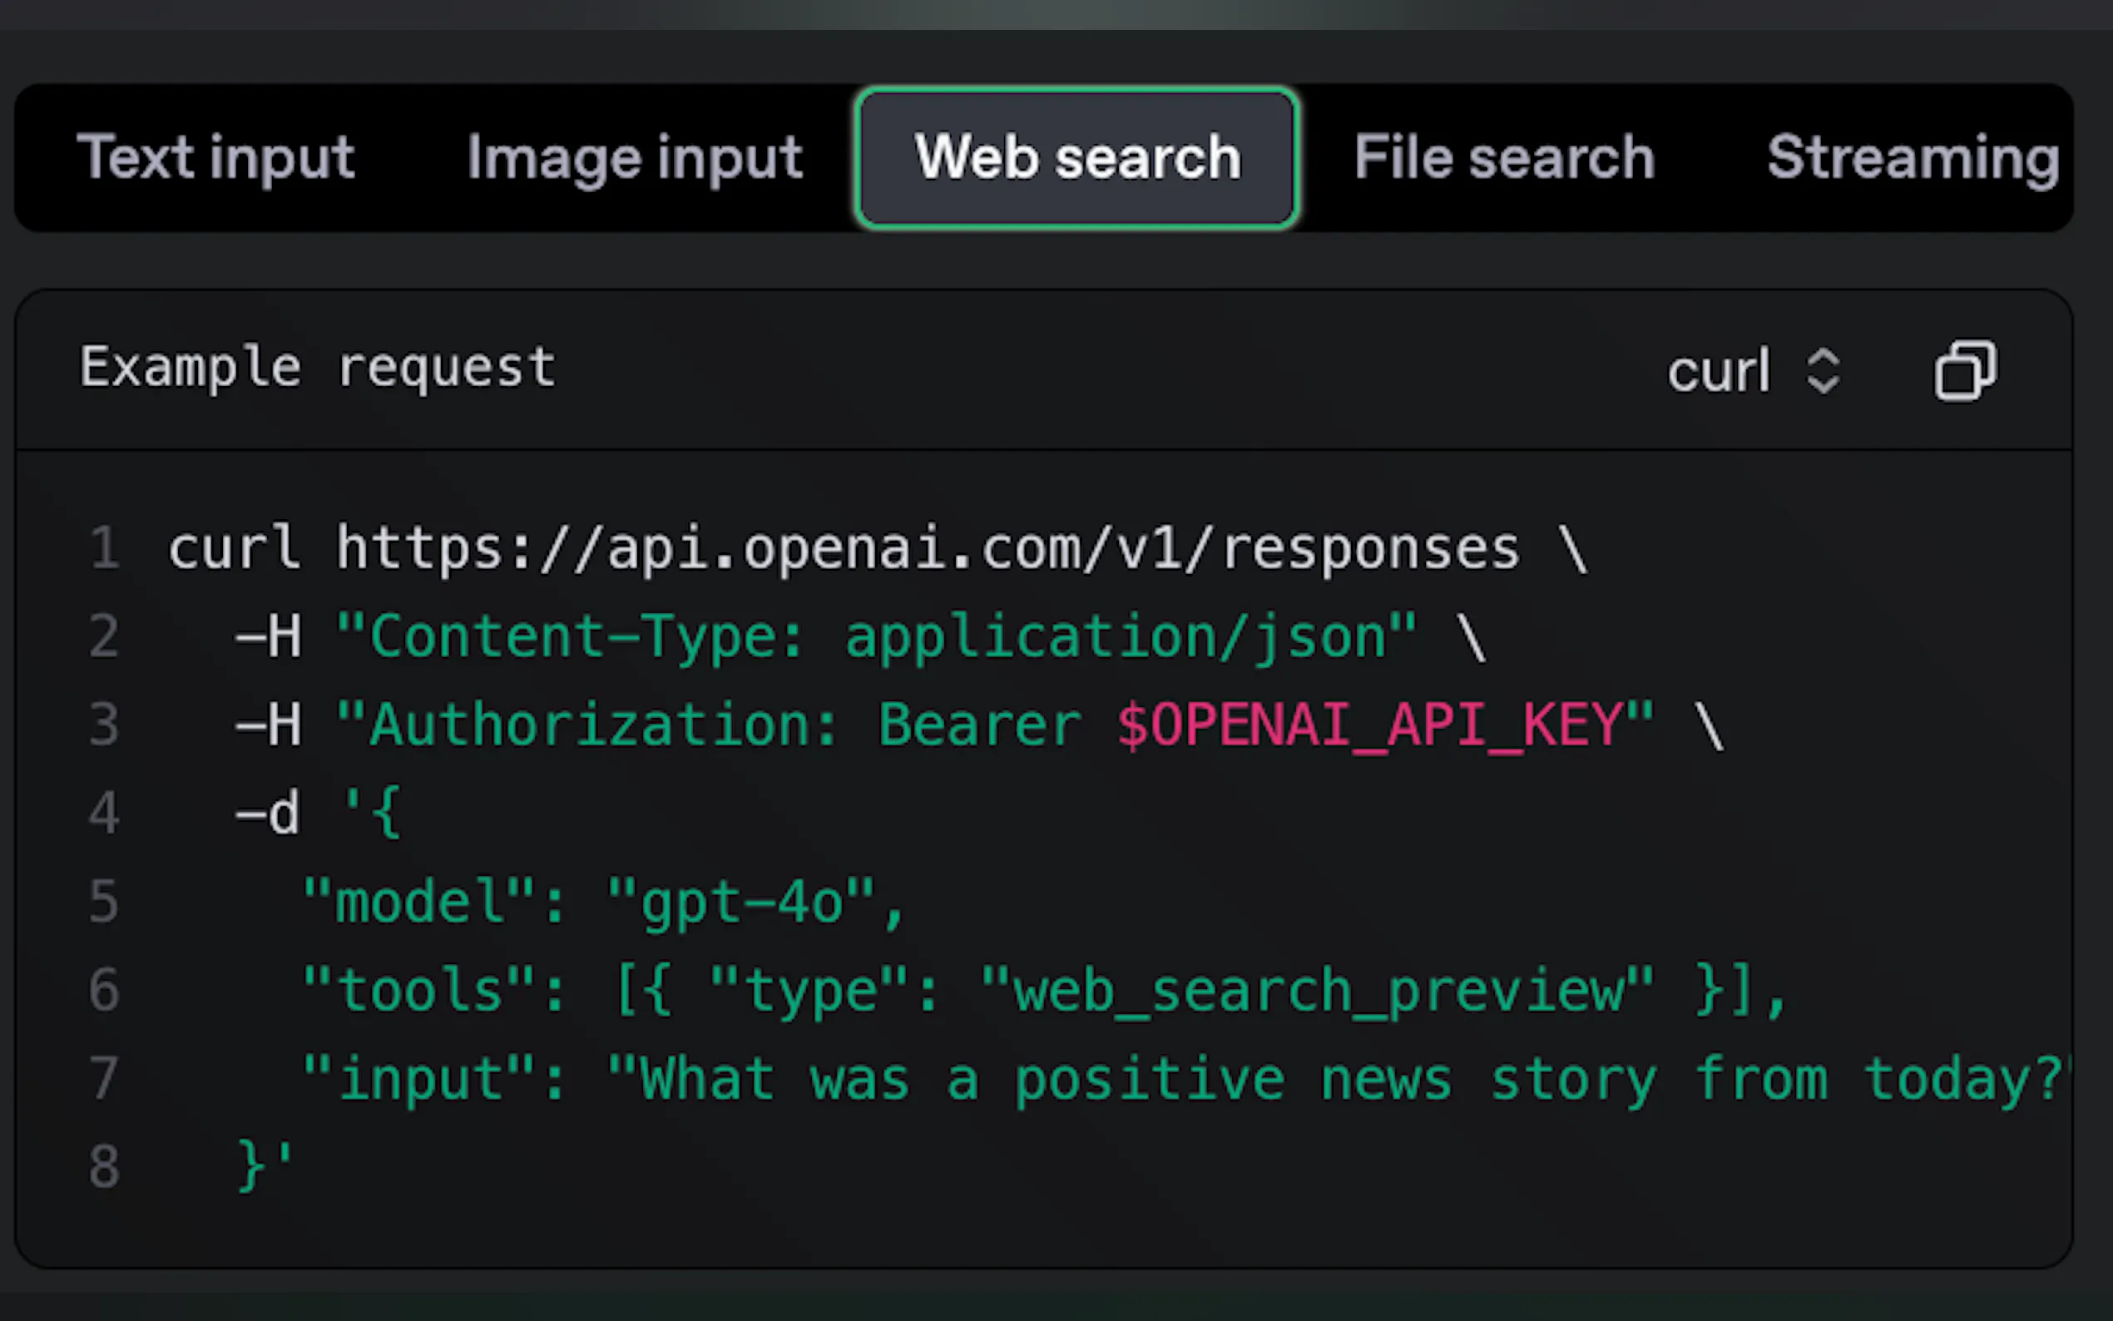2113x1321 pixels.
Task: Switch to the Text input tab
Action: click(x=215, y=158)
